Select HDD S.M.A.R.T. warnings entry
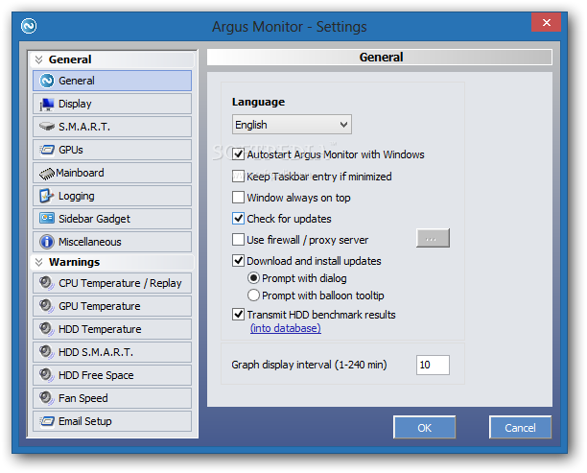This screenshot has height=473, width=587. click(112, 352)
